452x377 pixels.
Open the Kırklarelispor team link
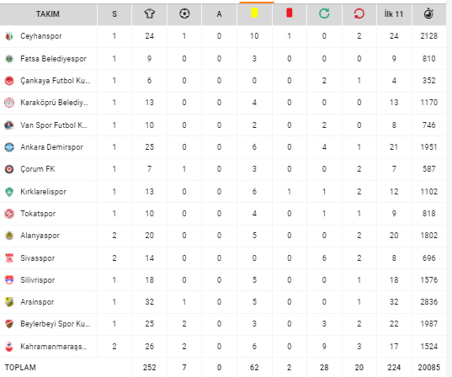[x=43, y=192]
